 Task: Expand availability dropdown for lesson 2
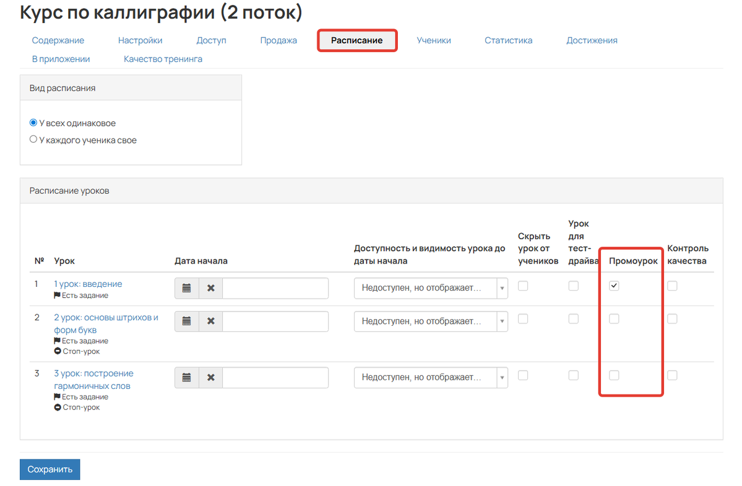pos(431,322)
